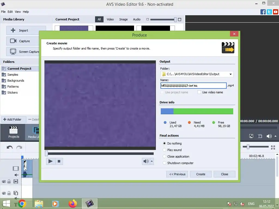Click the Screen Capture button

coord(23,52)
